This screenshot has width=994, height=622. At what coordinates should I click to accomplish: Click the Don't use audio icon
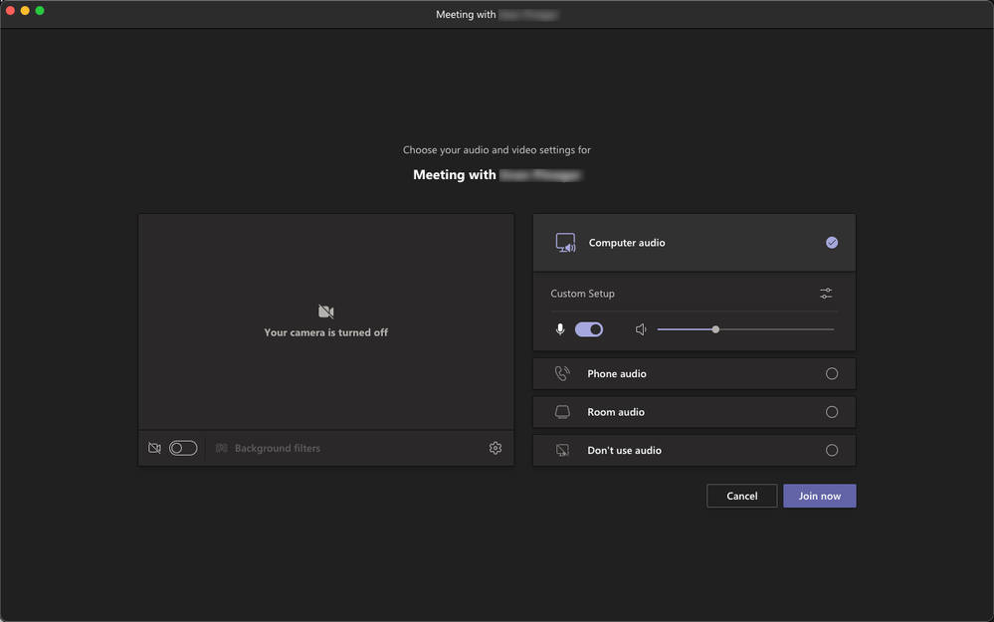562,450
